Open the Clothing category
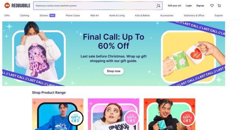This screenshot has width=240, height=130. [24, 15]
